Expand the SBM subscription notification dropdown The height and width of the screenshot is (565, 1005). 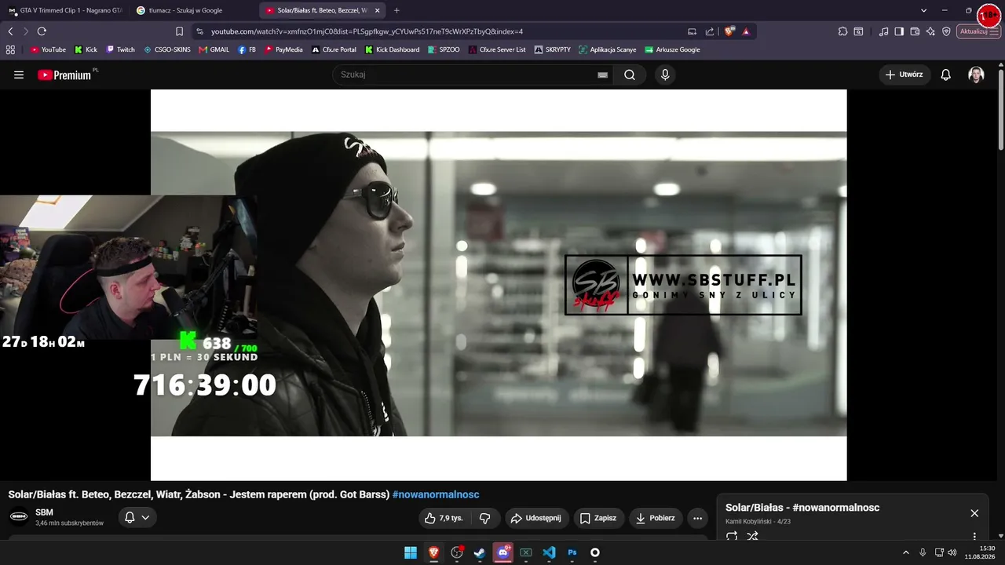137,518
